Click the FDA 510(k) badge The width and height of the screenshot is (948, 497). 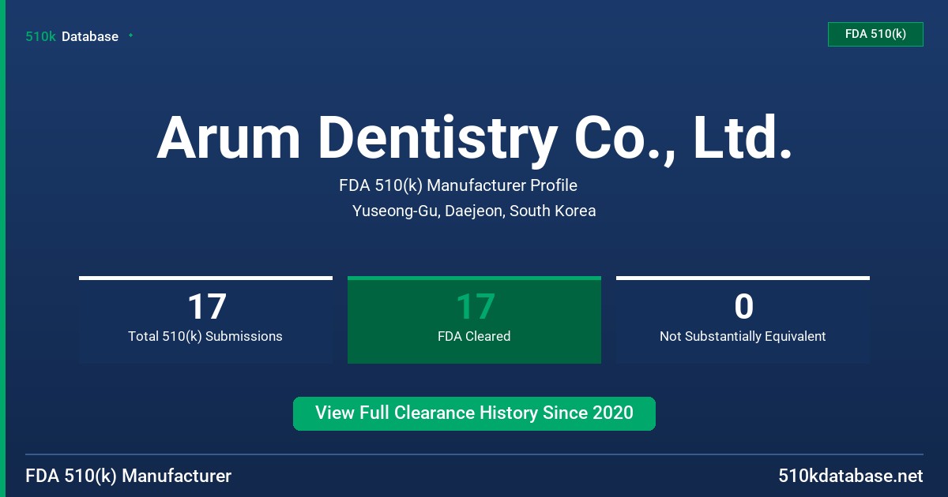pos(875,34)
